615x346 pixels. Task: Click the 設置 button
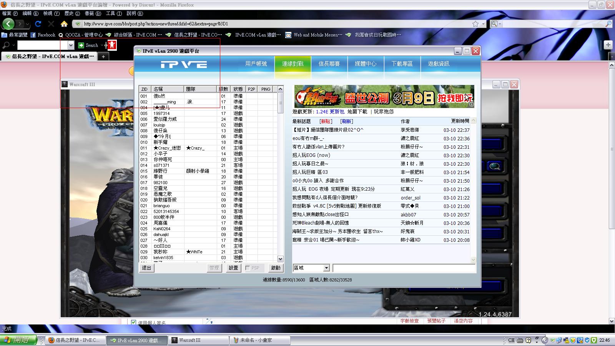pos(233,268)
